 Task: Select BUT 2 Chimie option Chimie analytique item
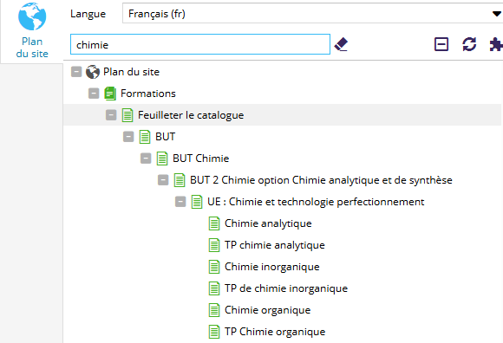click(321, 180)
